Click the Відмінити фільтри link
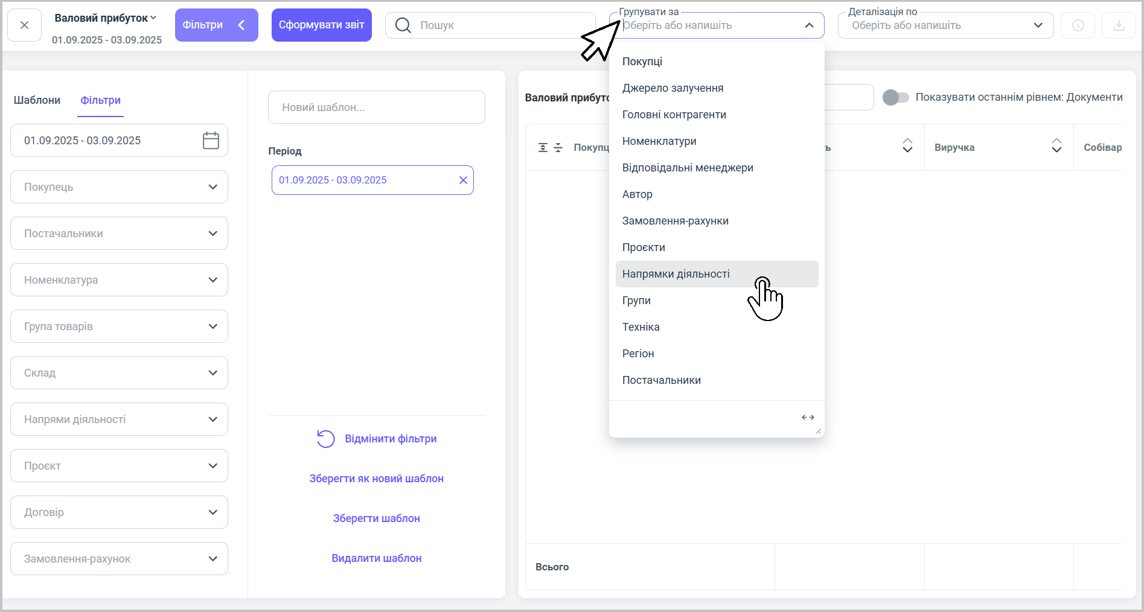This screenshot has height=612, width=1144. tap(390, 439)
